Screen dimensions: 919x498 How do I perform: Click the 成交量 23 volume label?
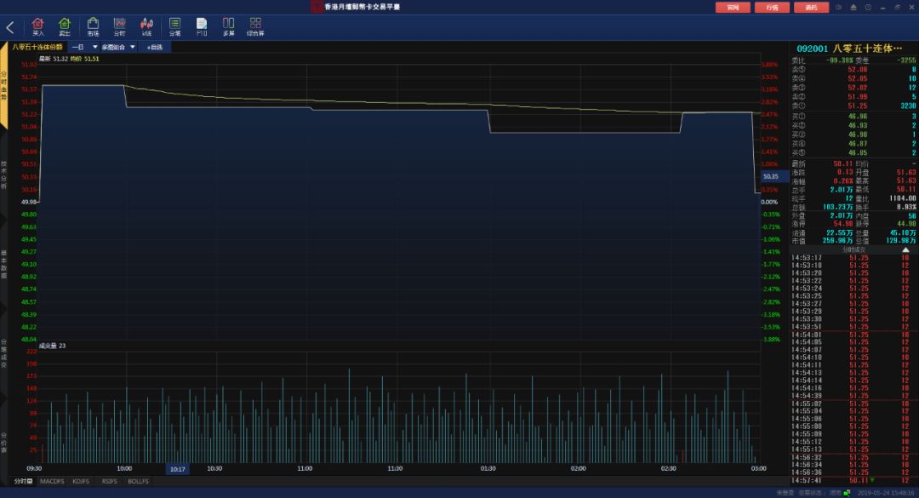click(52, 346)
